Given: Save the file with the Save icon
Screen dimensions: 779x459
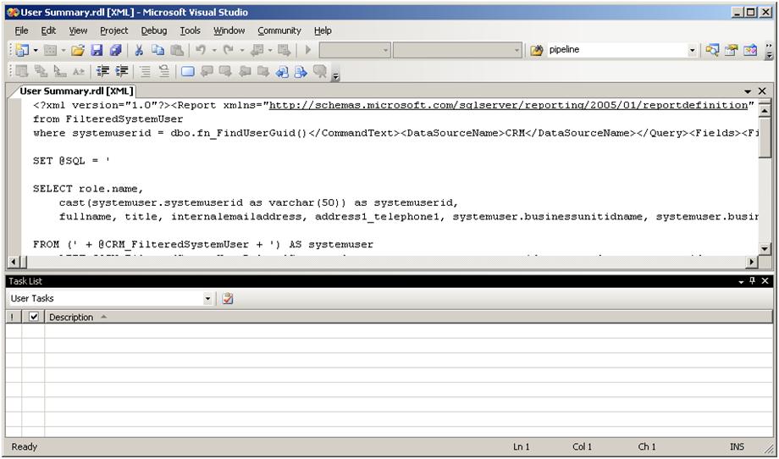Looking at the screenshot, I should [97, 50].
